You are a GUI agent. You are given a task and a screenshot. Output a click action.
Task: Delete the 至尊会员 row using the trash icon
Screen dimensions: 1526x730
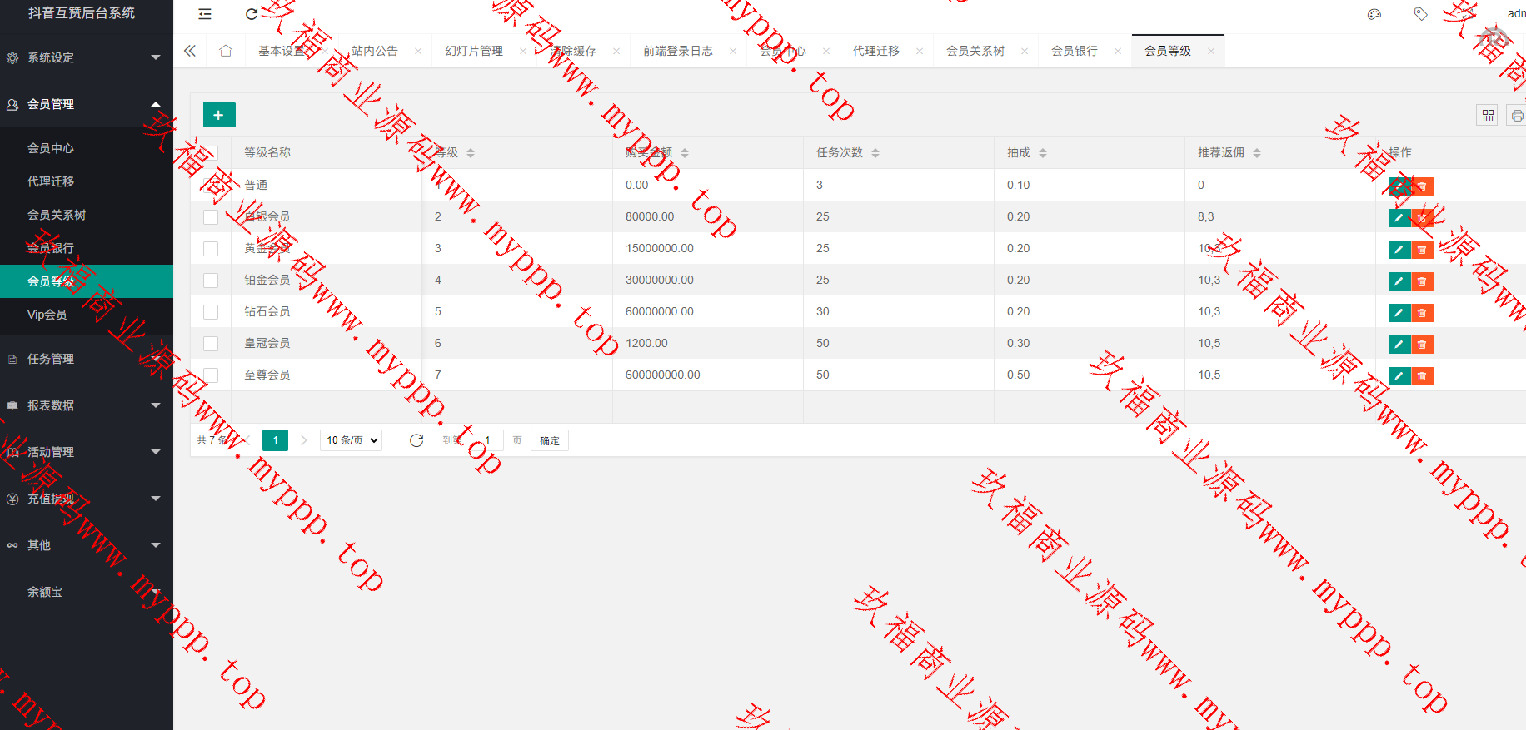(1422, 376)
